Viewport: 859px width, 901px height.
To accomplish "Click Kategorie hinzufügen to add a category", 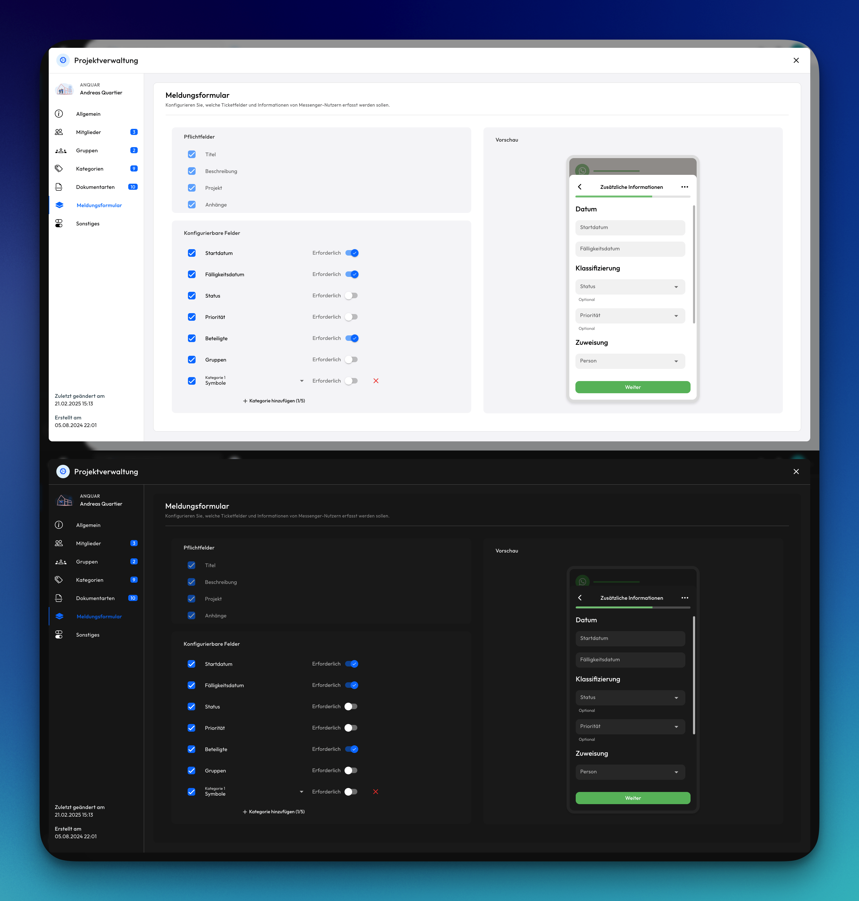I will [274, 401].
